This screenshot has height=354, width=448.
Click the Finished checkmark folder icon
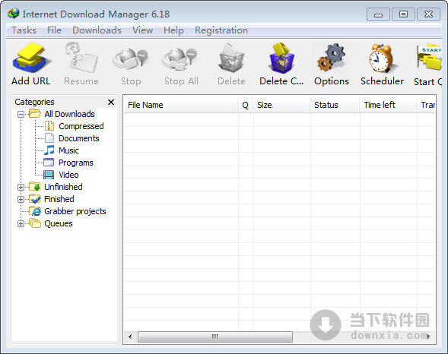pos(35,199)
